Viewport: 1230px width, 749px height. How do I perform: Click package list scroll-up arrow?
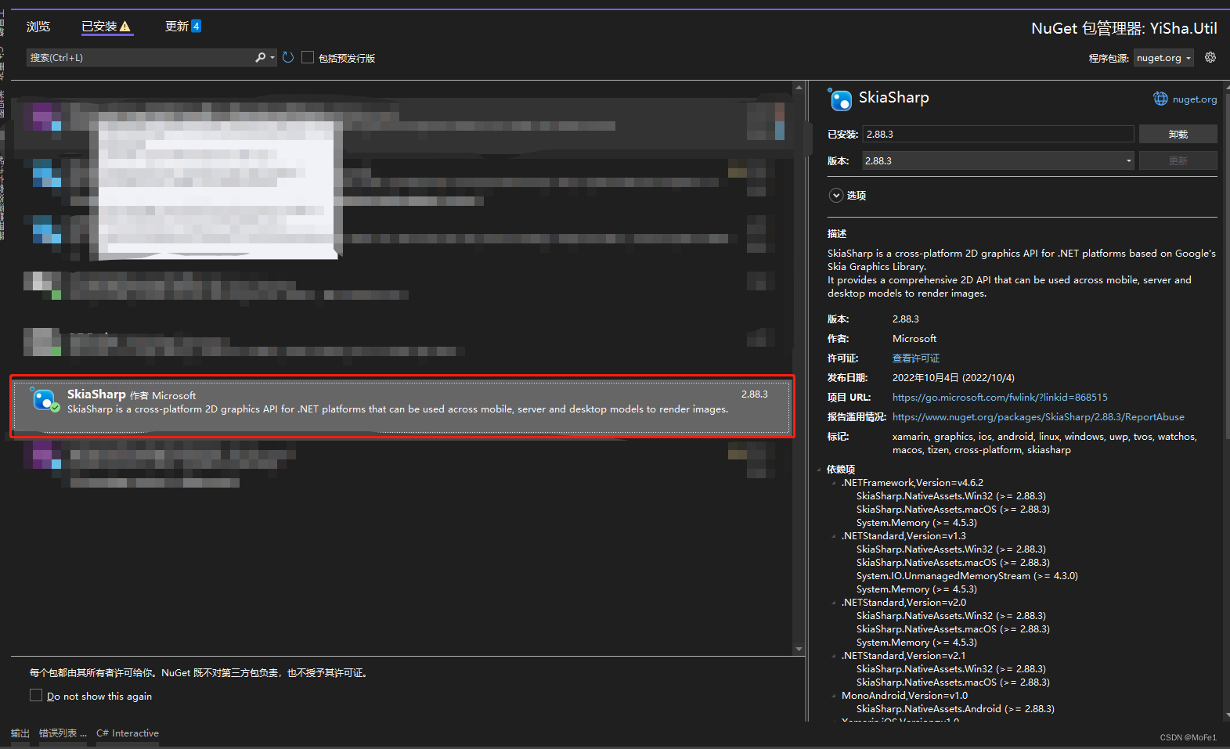pos(799,87)
